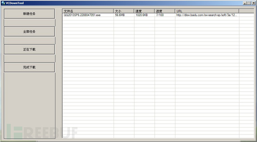Open the 全部任务 list
This screenshot has height=142, width=257.
(29, 32)
